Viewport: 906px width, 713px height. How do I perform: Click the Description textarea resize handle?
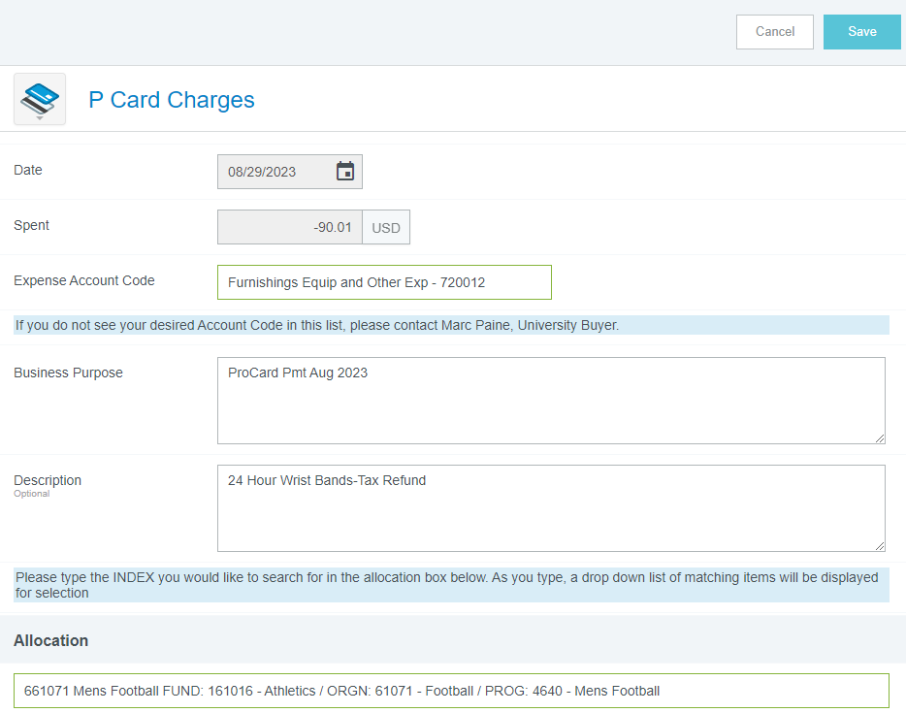pyautogui.click(x=880, y=546)
